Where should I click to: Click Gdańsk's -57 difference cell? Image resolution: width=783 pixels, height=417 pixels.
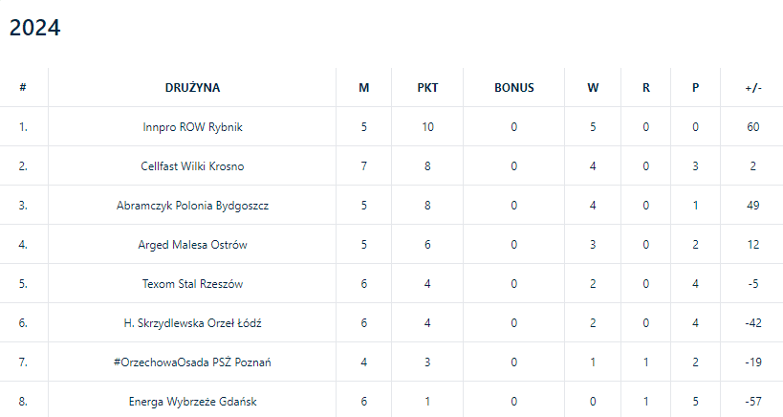click(x=753, y=402)
